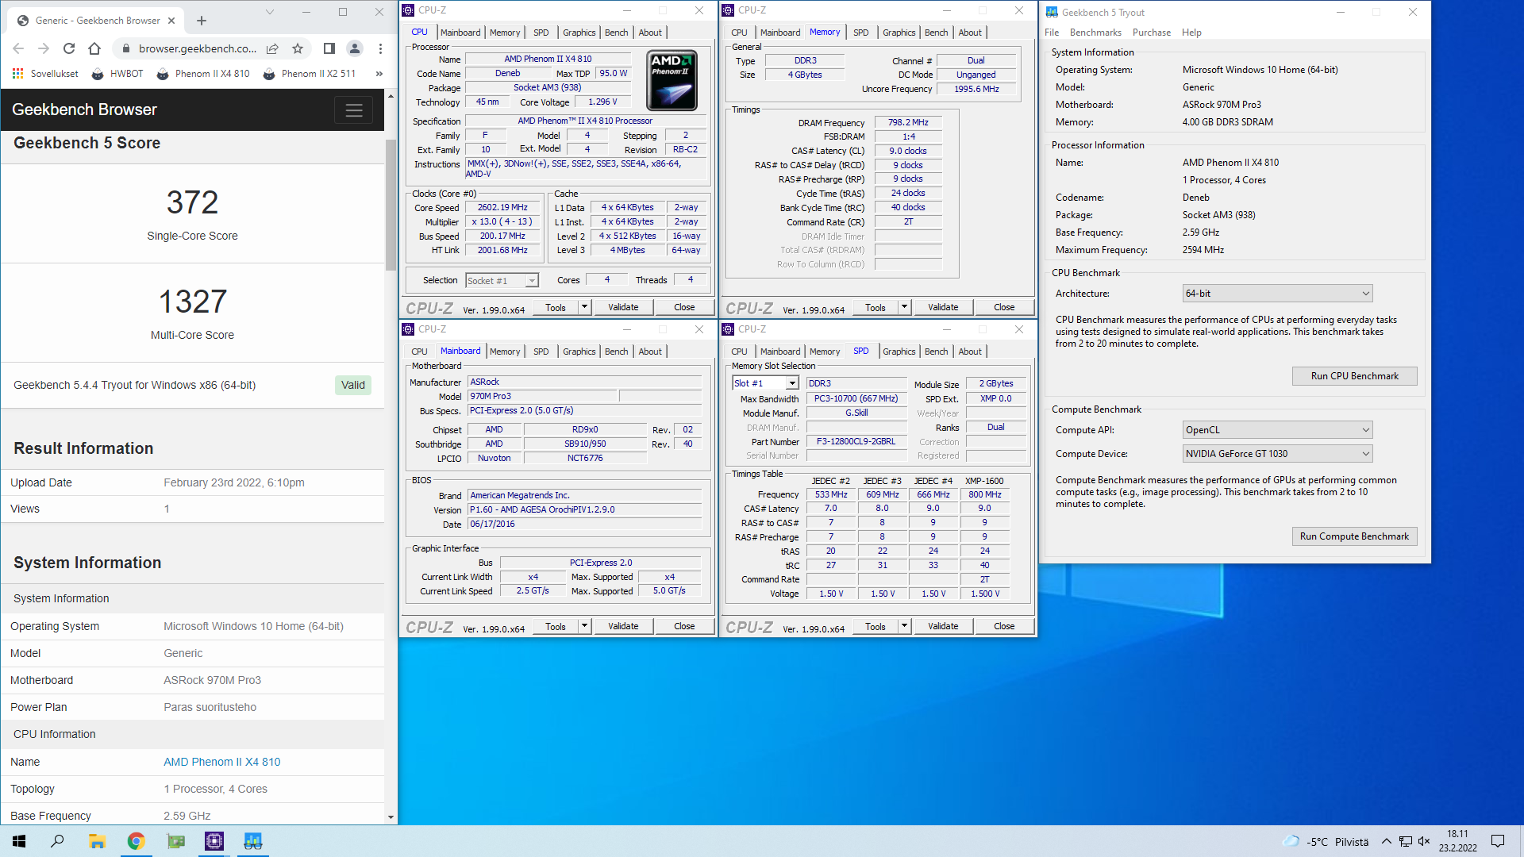
Task: Click Run CPU Benchmark button
Action: click(x=1354, y=376)
